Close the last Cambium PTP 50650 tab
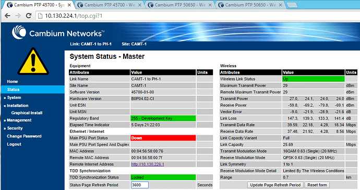 point(280,5)
